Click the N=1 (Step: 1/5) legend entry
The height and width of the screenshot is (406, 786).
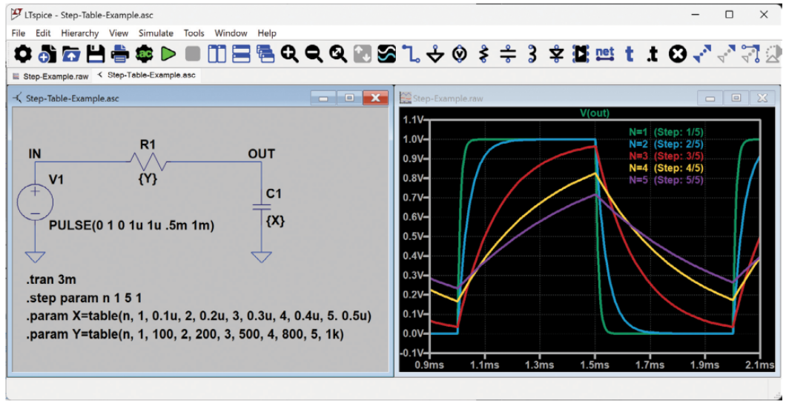tap(665, 132)
